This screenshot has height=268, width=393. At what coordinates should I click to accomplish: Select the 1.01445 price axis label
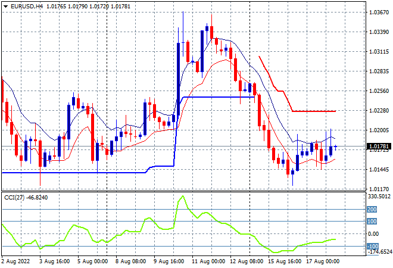379,170
